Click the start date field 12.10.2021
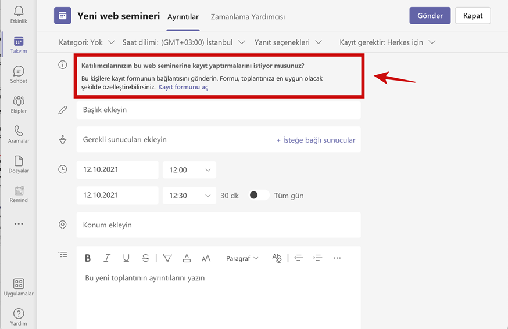This screenshot has width=508, height=329. pos(117,169)
